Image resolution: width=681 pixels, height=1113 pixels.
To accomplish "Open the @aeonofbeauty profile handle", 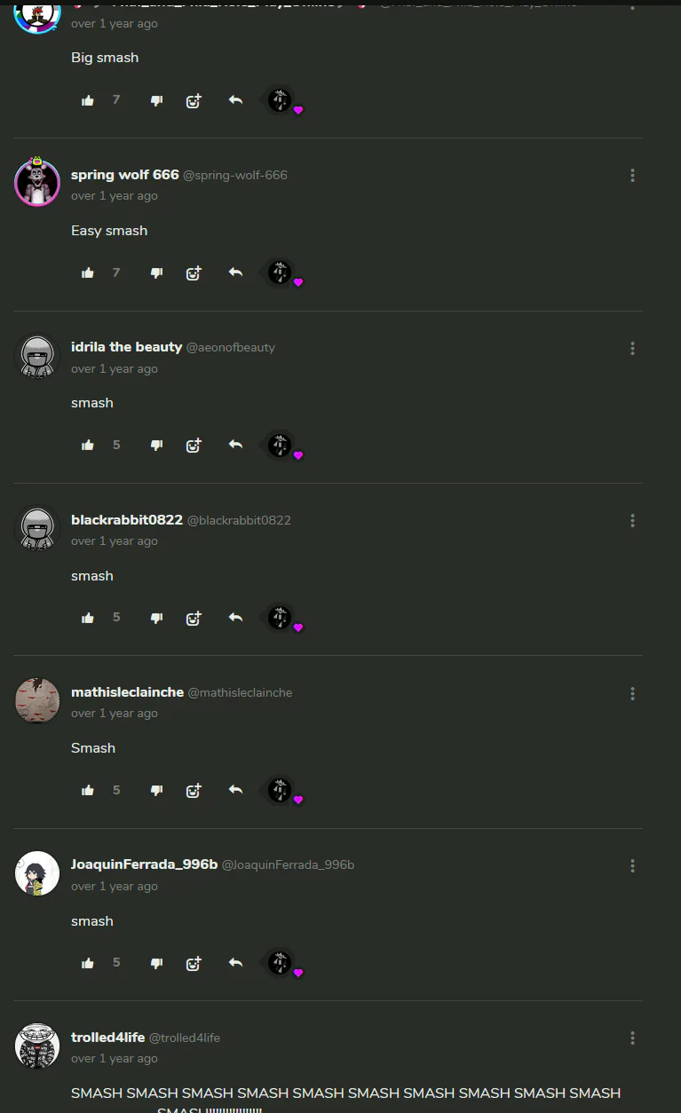I will tap(231, 347).
